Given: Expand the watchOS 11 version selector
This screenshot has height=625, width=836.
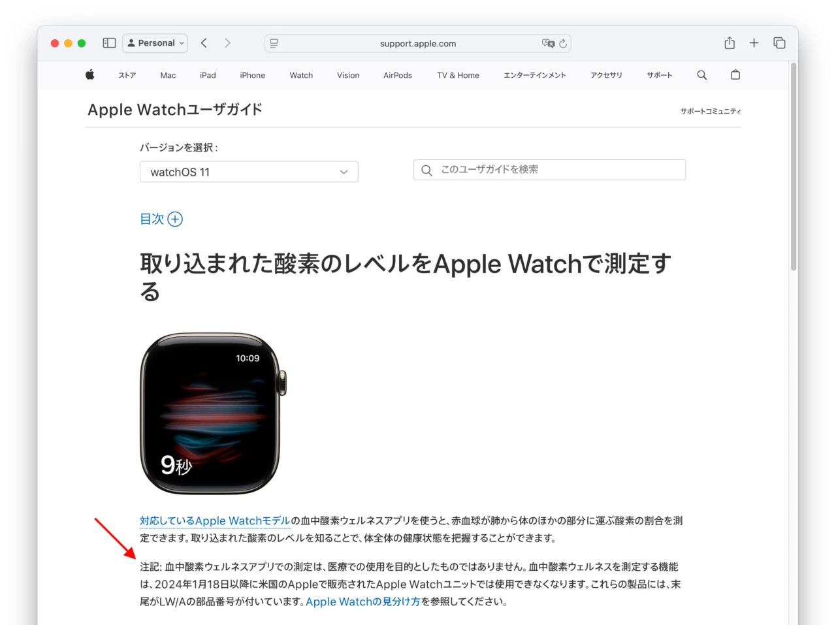Looking at the screenshot, I should 249,172.
